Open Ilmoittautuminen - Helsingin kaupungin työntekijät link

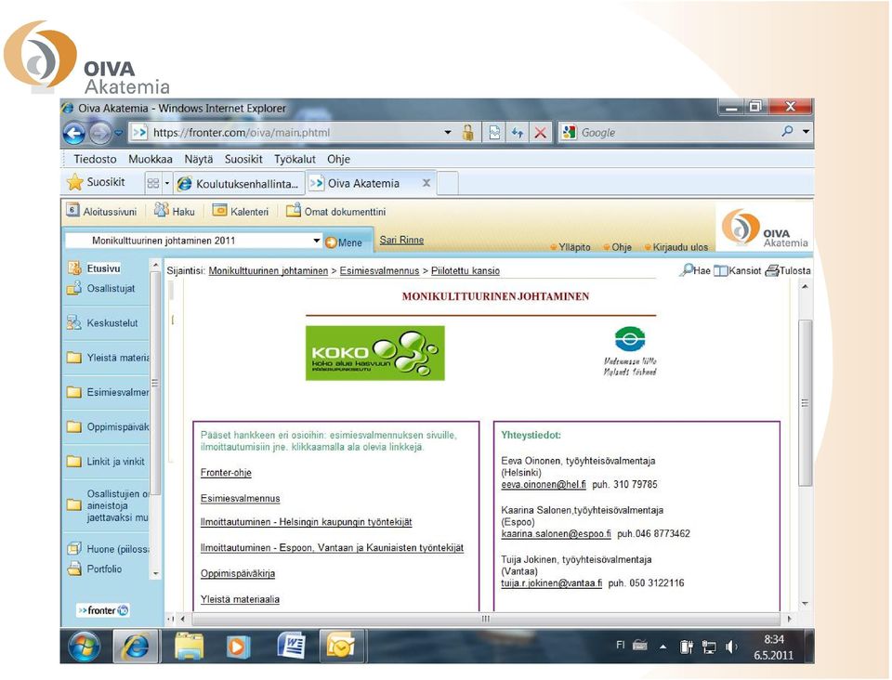pyautogui.click(x=306, y=522)
